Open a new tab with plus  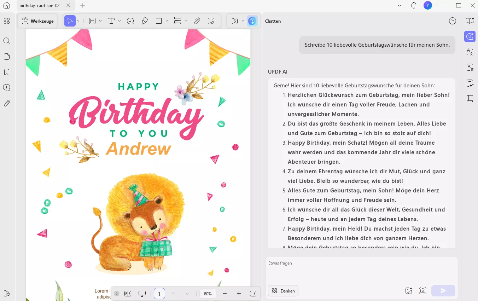(x=82, y=6)
